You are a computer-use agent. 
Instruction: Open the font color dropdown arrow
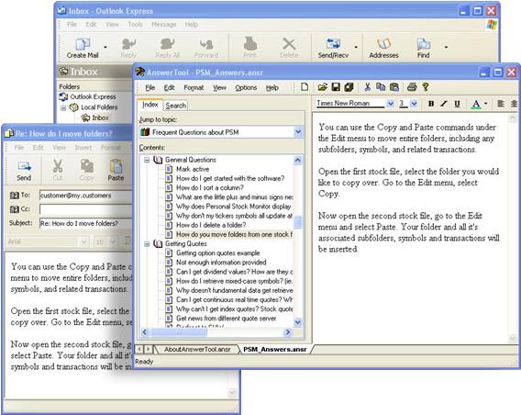pyautogui.click(x=485, y=104)
